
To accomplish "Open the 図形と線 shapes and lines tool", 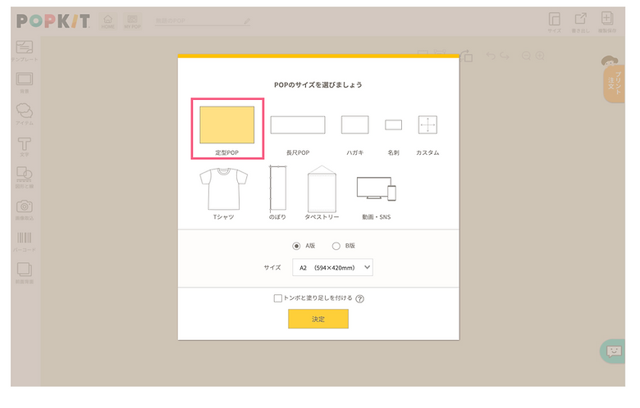I will tap(25, 178).
